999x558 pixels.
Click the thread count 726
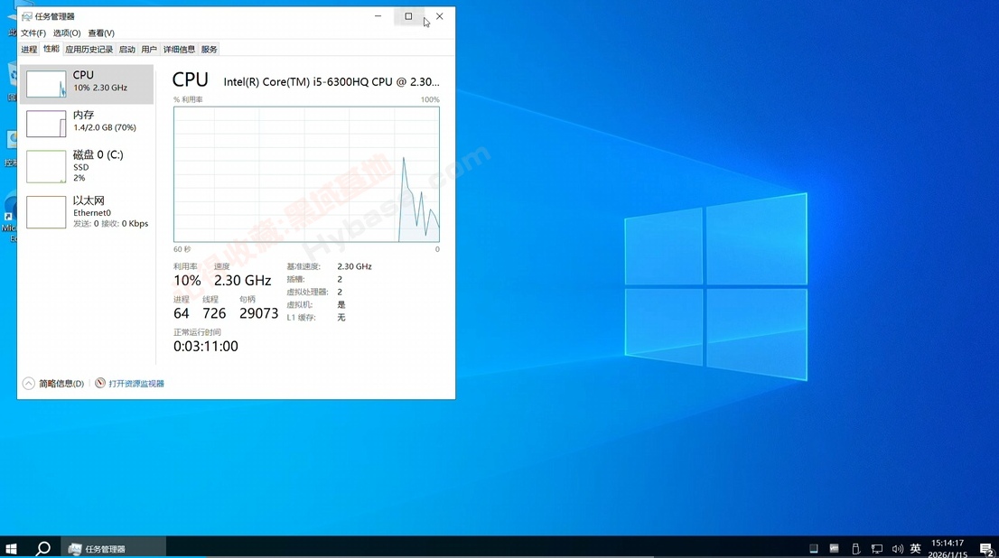(x=214, y=313)
